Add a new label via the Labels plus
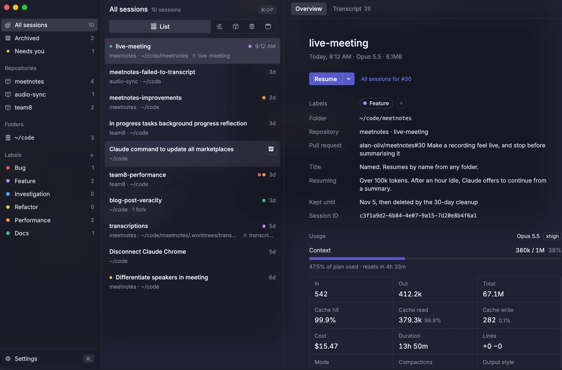Image resolution: width=562 pixels, height=370 pixels. [x=92, y=155]
